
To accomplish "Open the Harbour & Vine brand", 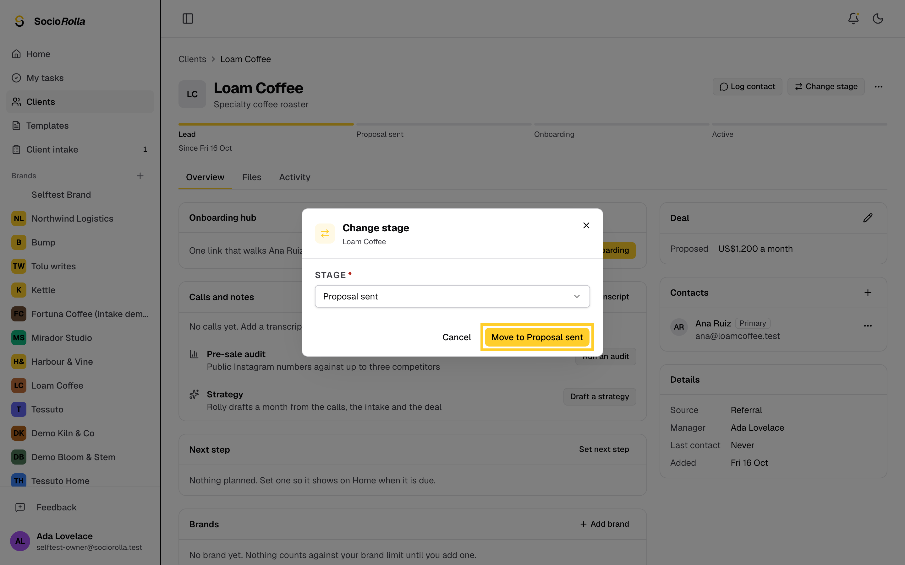I will (x=80, y=362).
